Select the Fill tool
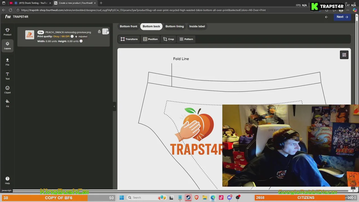This screenshot has width=359, height=202. pos(8,103)
